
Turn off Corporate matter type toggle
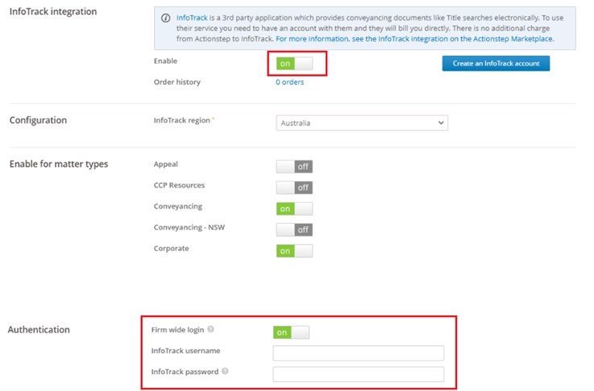point(294,251)
